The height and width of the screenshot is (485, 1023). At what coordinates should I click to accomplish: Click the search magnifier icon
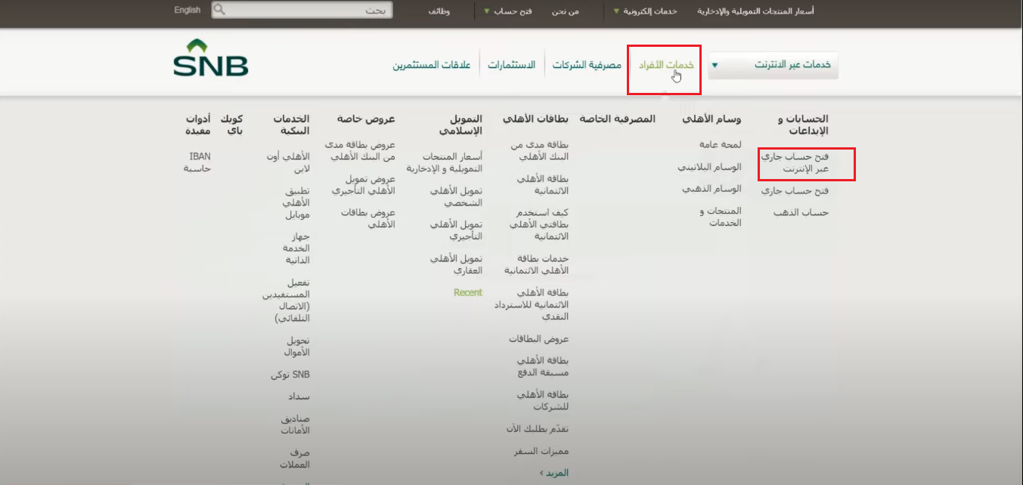pos(219,11)
